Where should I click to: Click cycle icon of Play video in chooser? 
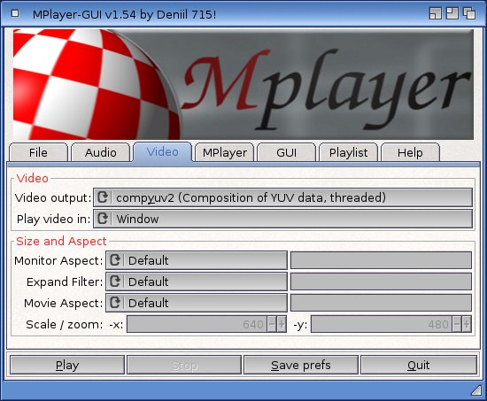tap(103, 219)
